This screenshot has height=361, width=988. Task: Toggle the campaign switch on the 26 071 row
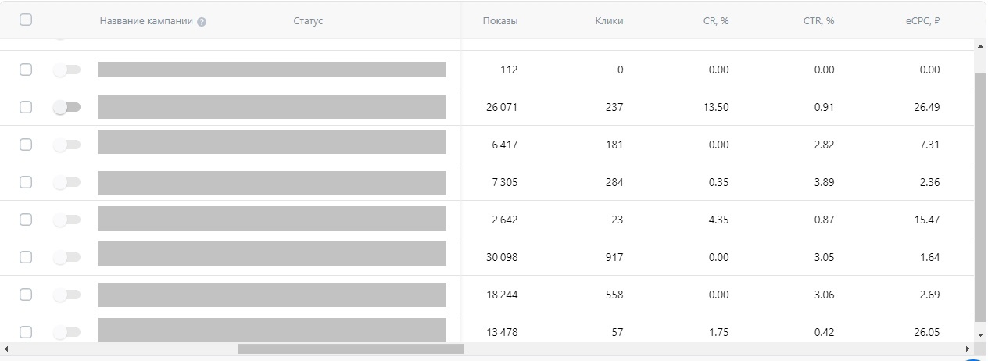(66, 107)
